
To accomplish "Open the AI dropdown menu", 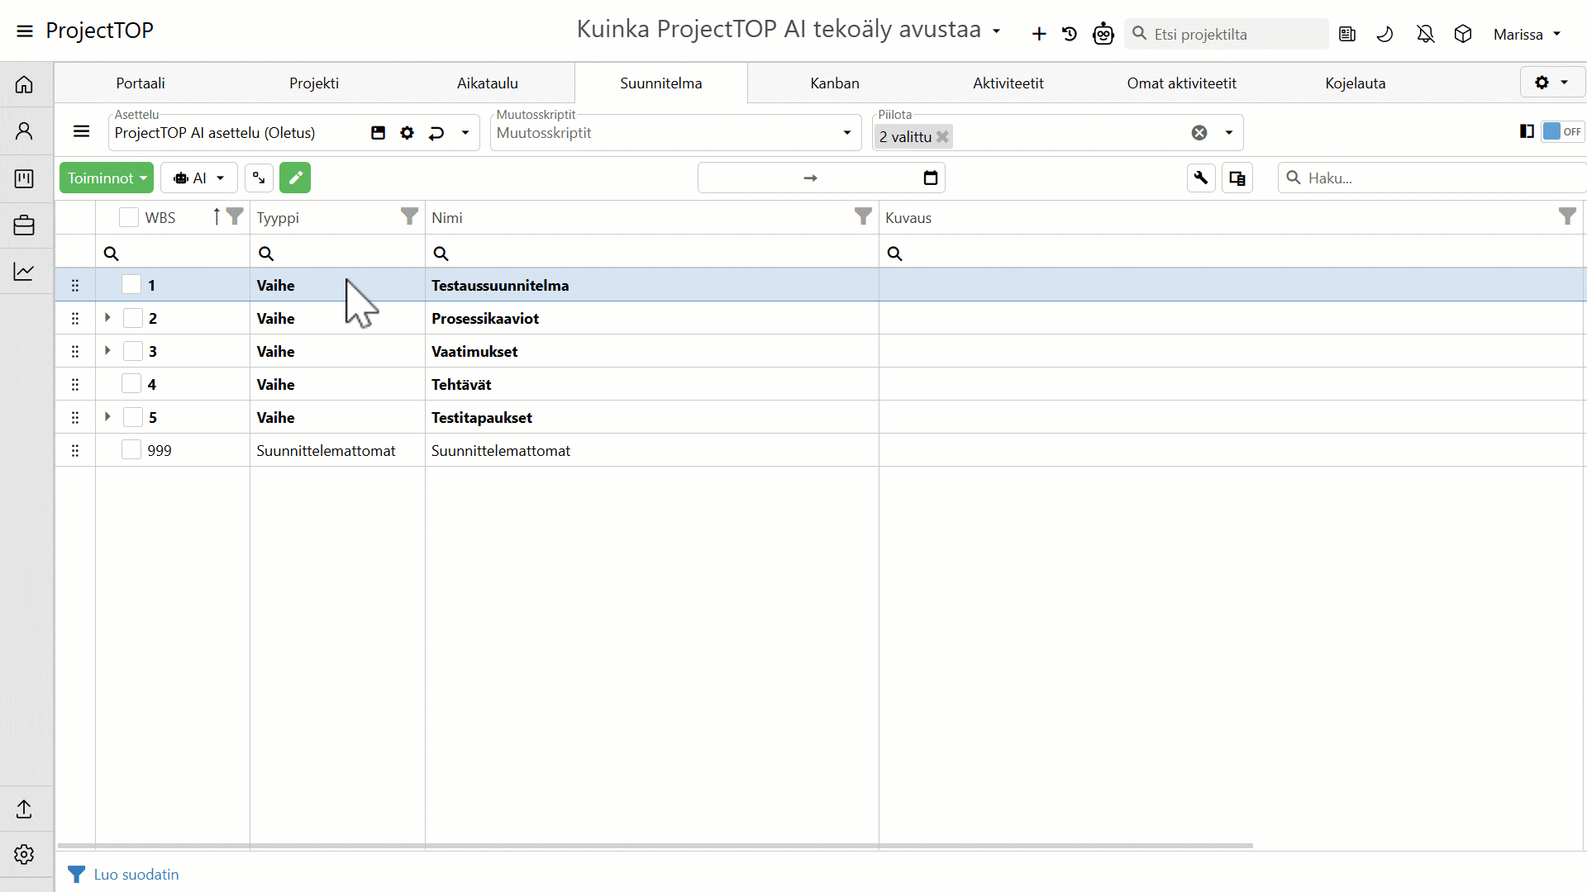I will pos(199,178).
